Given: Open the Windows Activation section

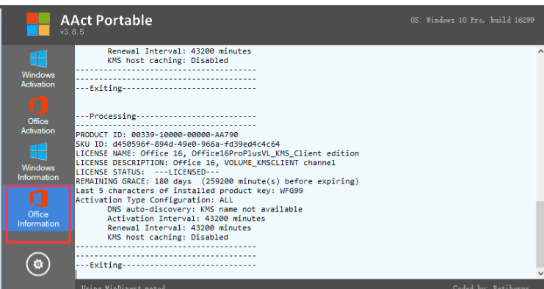Looking at the screenshot, I should pyautogui.click(x=38, y=68).
